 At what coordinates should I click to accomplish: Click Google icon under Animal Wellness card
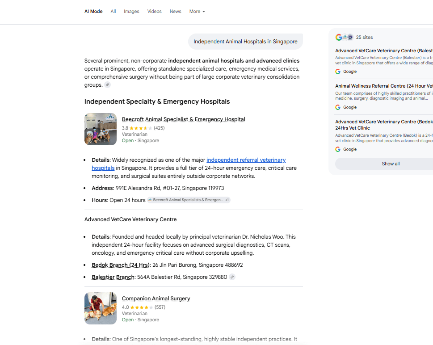click(338, 107)
